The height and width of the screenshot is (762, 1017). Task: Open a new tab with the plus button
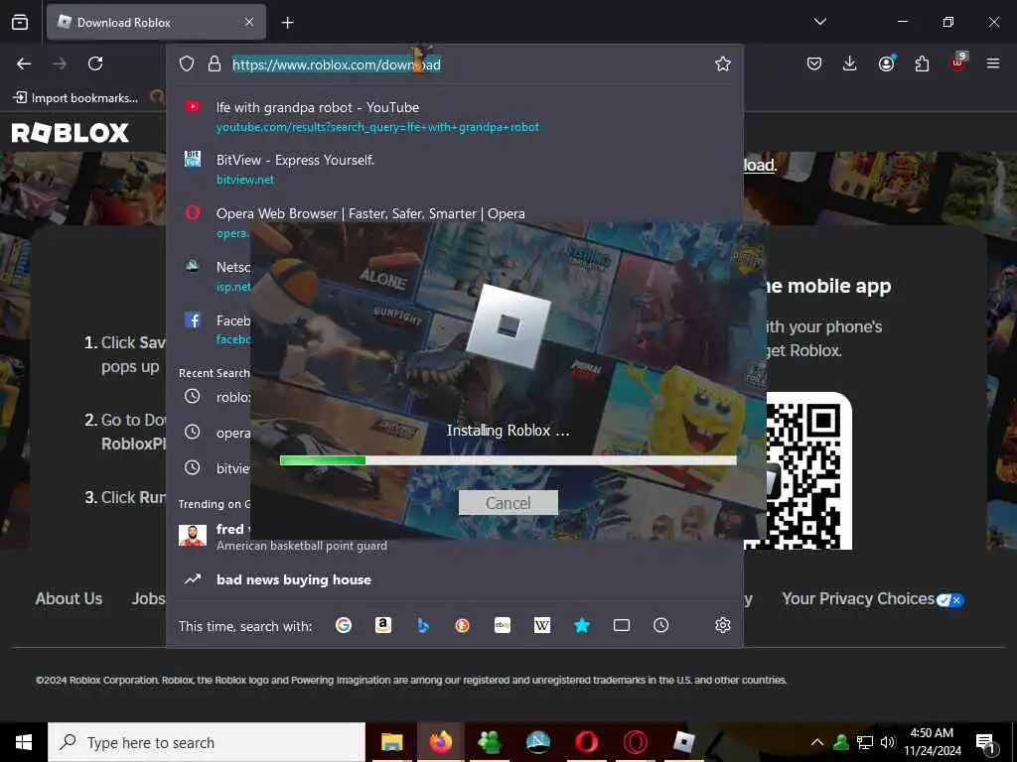287,23
